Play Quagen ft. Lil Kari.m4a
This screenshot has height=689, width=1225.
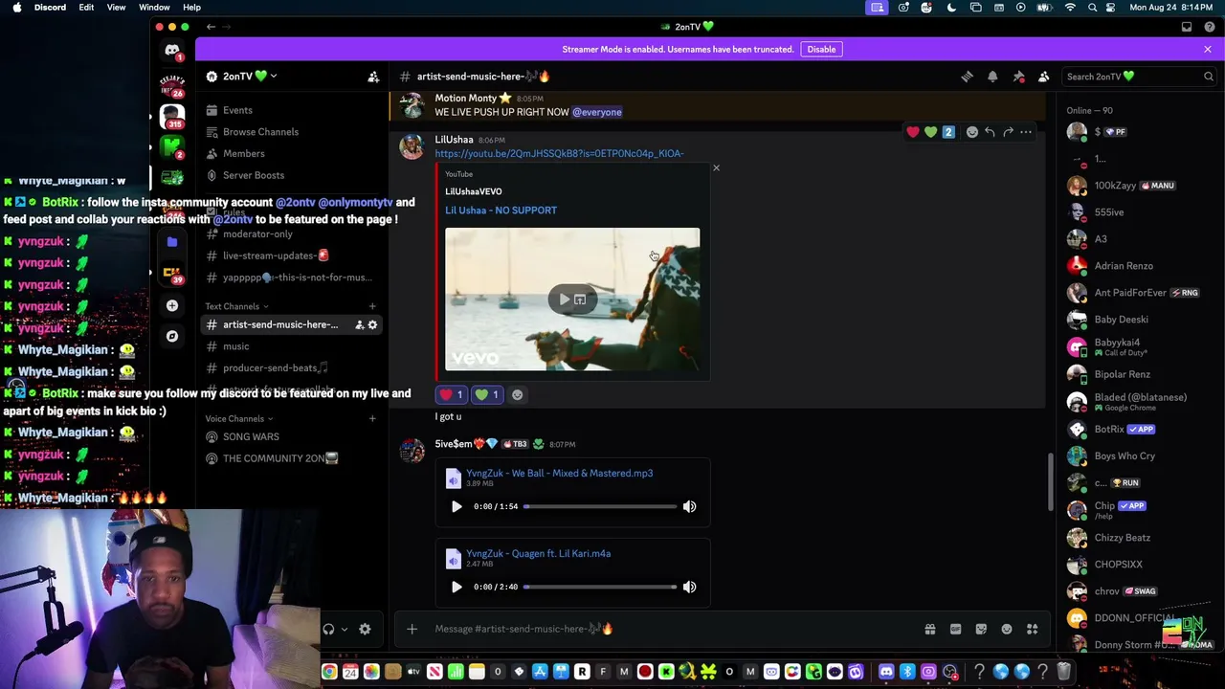click(457, 587)
